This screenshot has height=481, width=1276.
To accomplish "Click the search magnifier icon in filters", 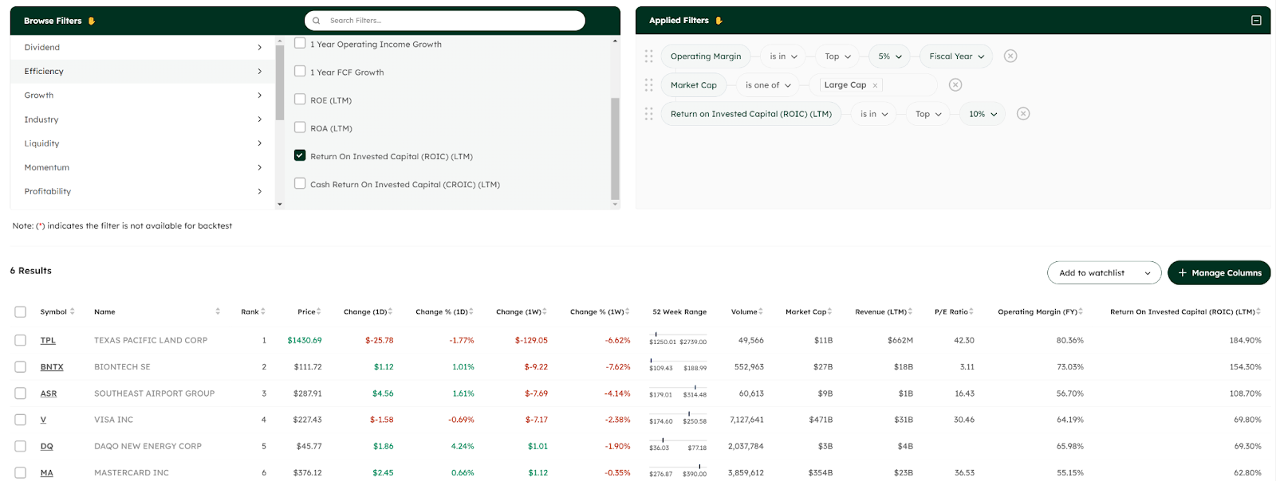I will 317,21.
